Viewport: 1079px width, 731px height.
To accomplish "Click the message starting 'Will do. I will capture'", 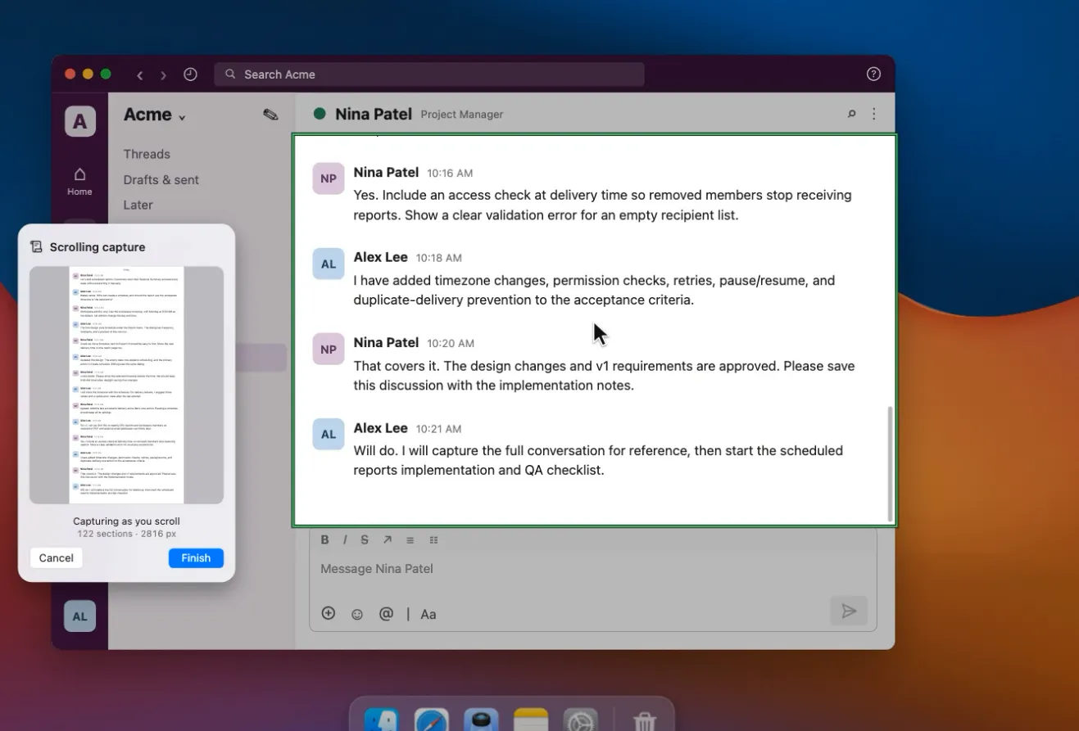I will [x=598, y=461].
